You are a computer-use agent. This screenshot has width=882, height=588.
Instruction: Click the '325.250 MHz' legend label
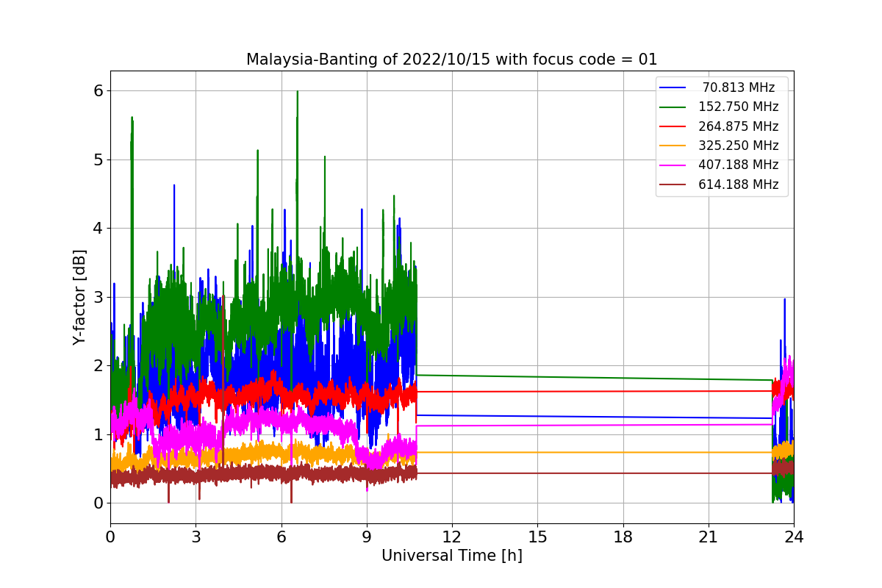click(x=739, y=146)
